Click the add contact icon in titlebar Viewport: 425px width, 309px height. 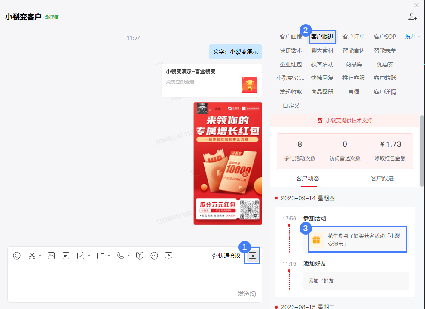413,16
